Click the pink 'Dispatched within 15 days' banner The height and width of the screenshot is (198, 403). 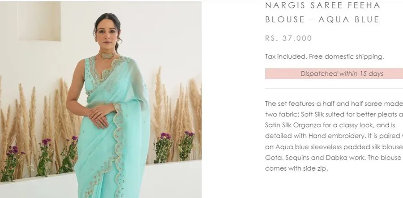[334, 73]
